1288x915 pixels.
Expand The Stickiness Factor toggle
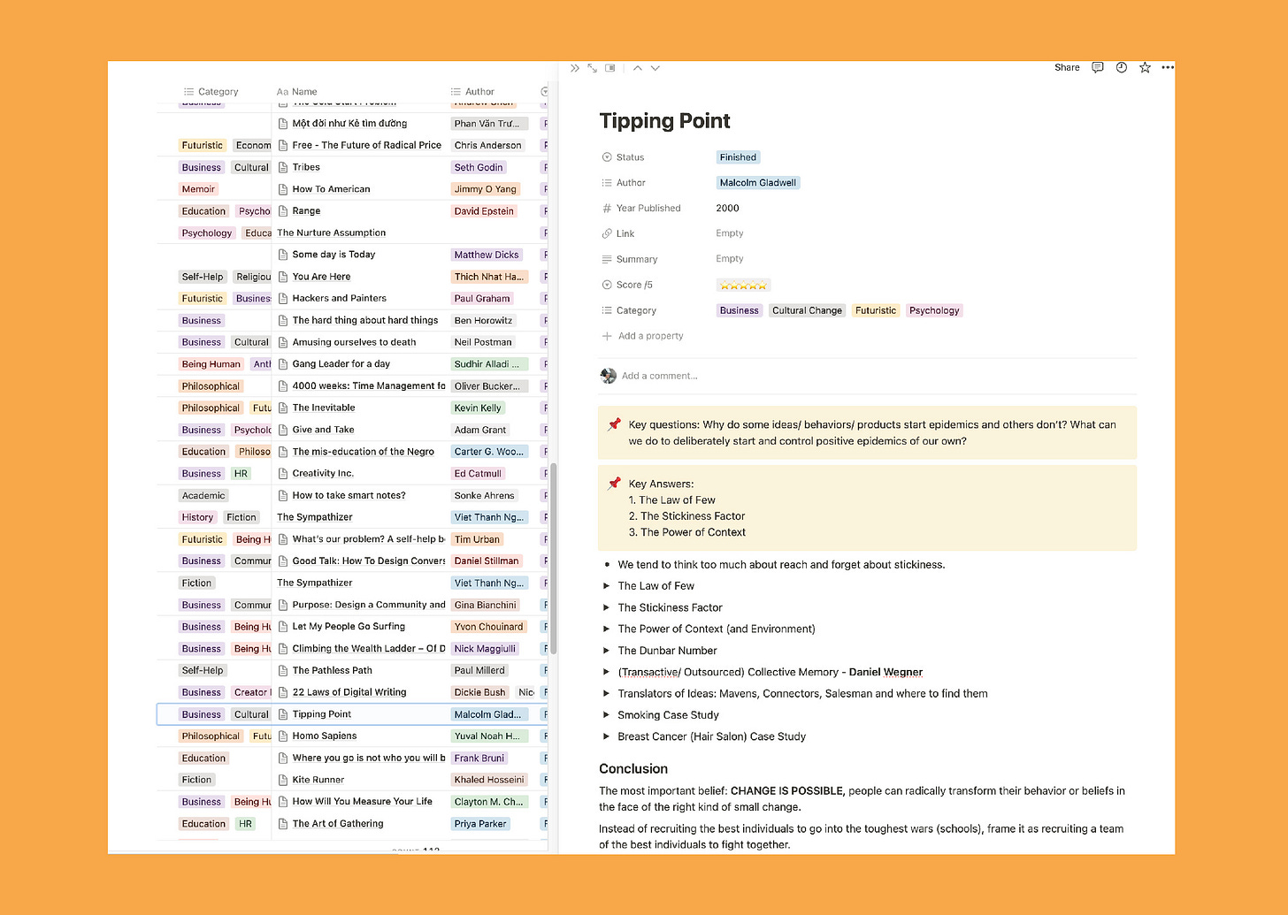coord(606,607)
